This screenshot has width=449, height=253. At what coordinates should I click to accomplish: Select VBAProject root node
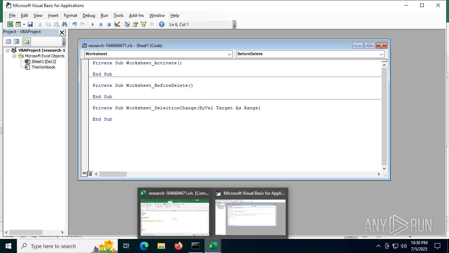pos(42,50)
